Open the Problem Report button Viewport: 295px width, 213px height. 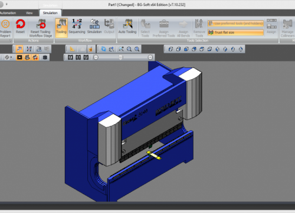pyautogui.click(x=5, y=28)
